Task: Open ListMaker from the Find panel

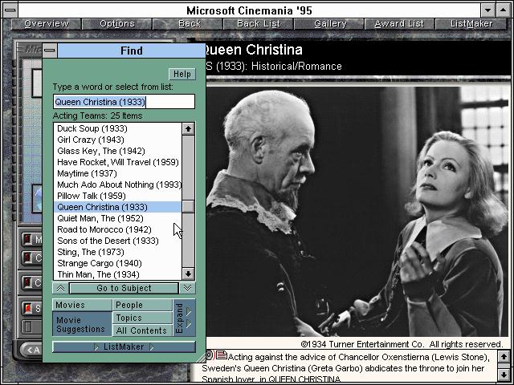Action: click(124, 346)
